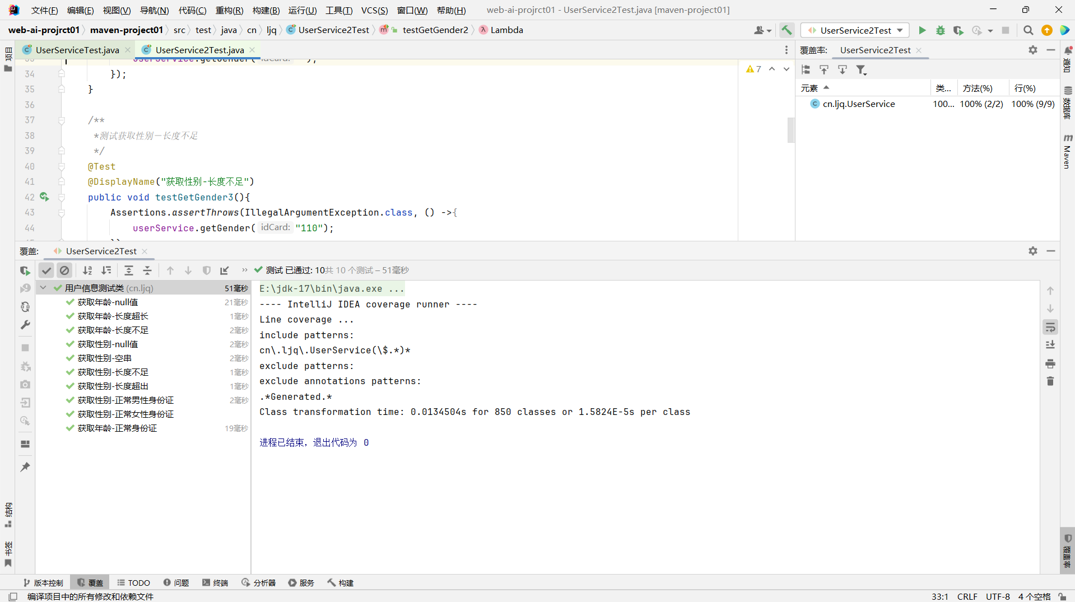Switch to UserServiceTest.java editor tab

click(77, 50)
